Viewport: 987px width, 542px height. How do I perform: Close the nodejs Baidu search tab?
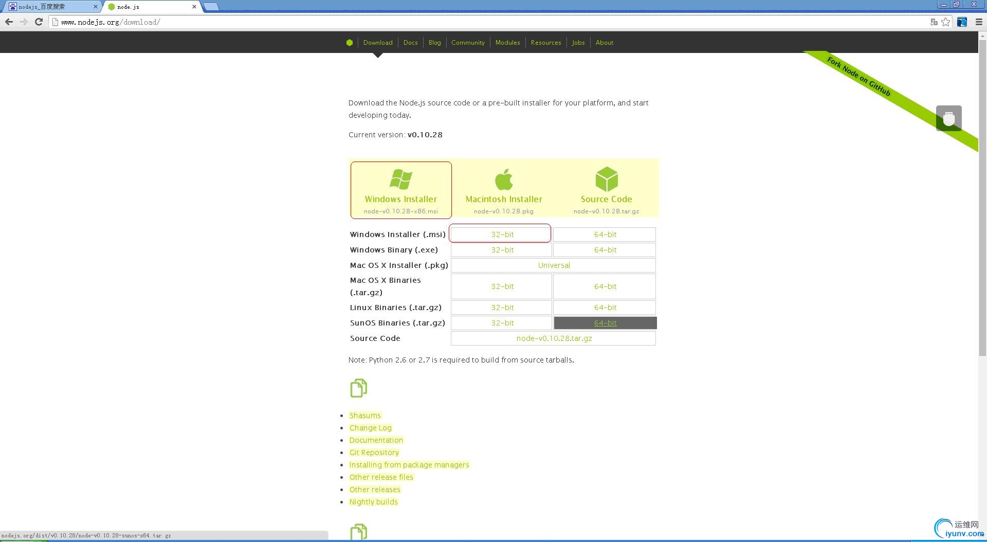point(95,7)
